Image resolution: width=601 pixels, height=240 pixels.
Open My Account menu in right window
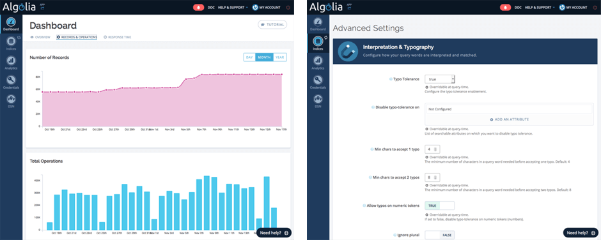point(573,7)
